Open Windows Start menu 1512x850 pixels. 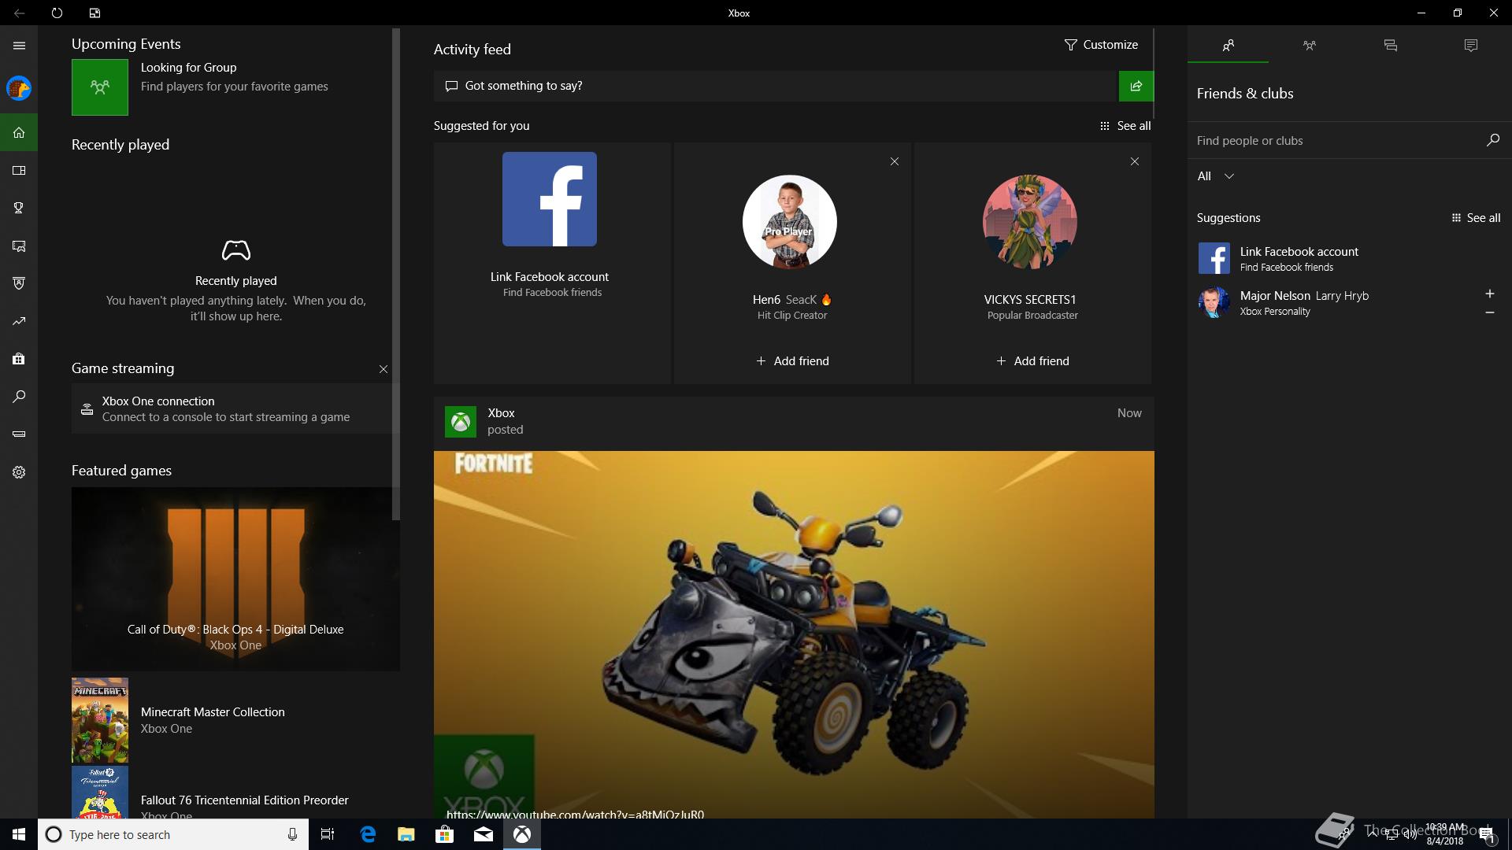point(19,834)
